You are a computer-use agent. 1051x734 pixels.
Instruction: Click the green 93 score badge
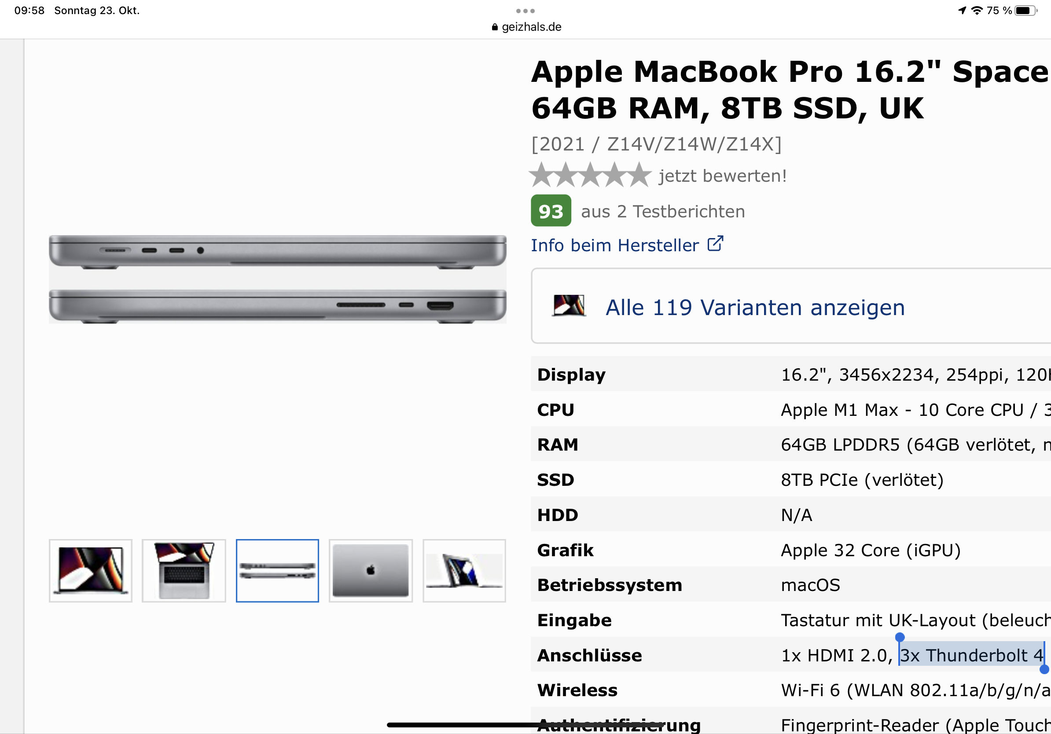tap(551, 210)
